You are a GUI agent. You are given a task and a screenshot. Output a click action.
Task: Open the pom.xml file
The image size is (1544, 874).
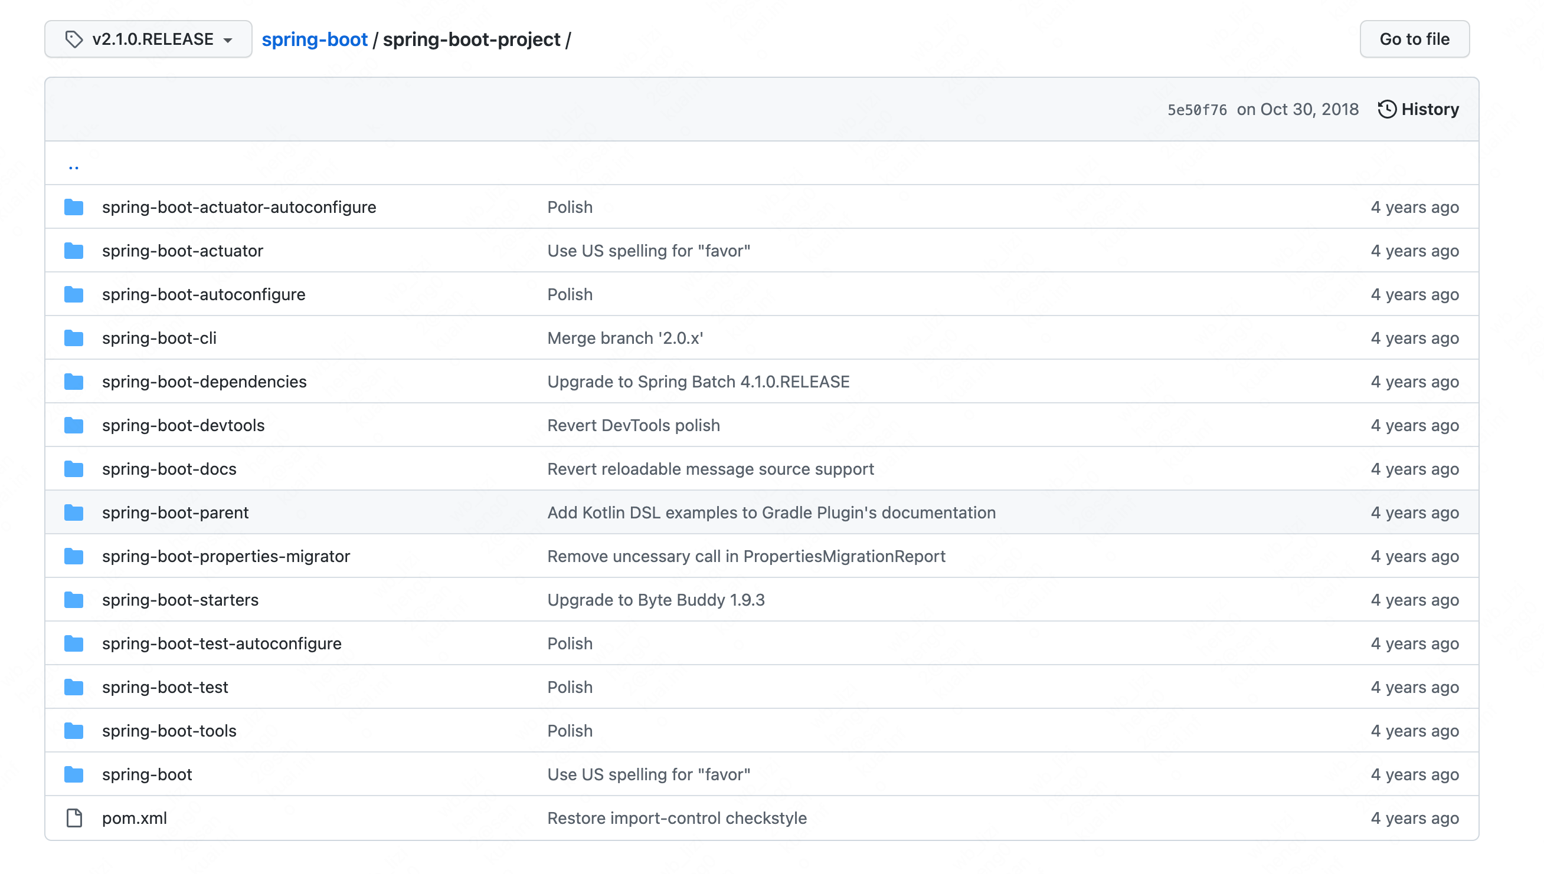point(135,818)
